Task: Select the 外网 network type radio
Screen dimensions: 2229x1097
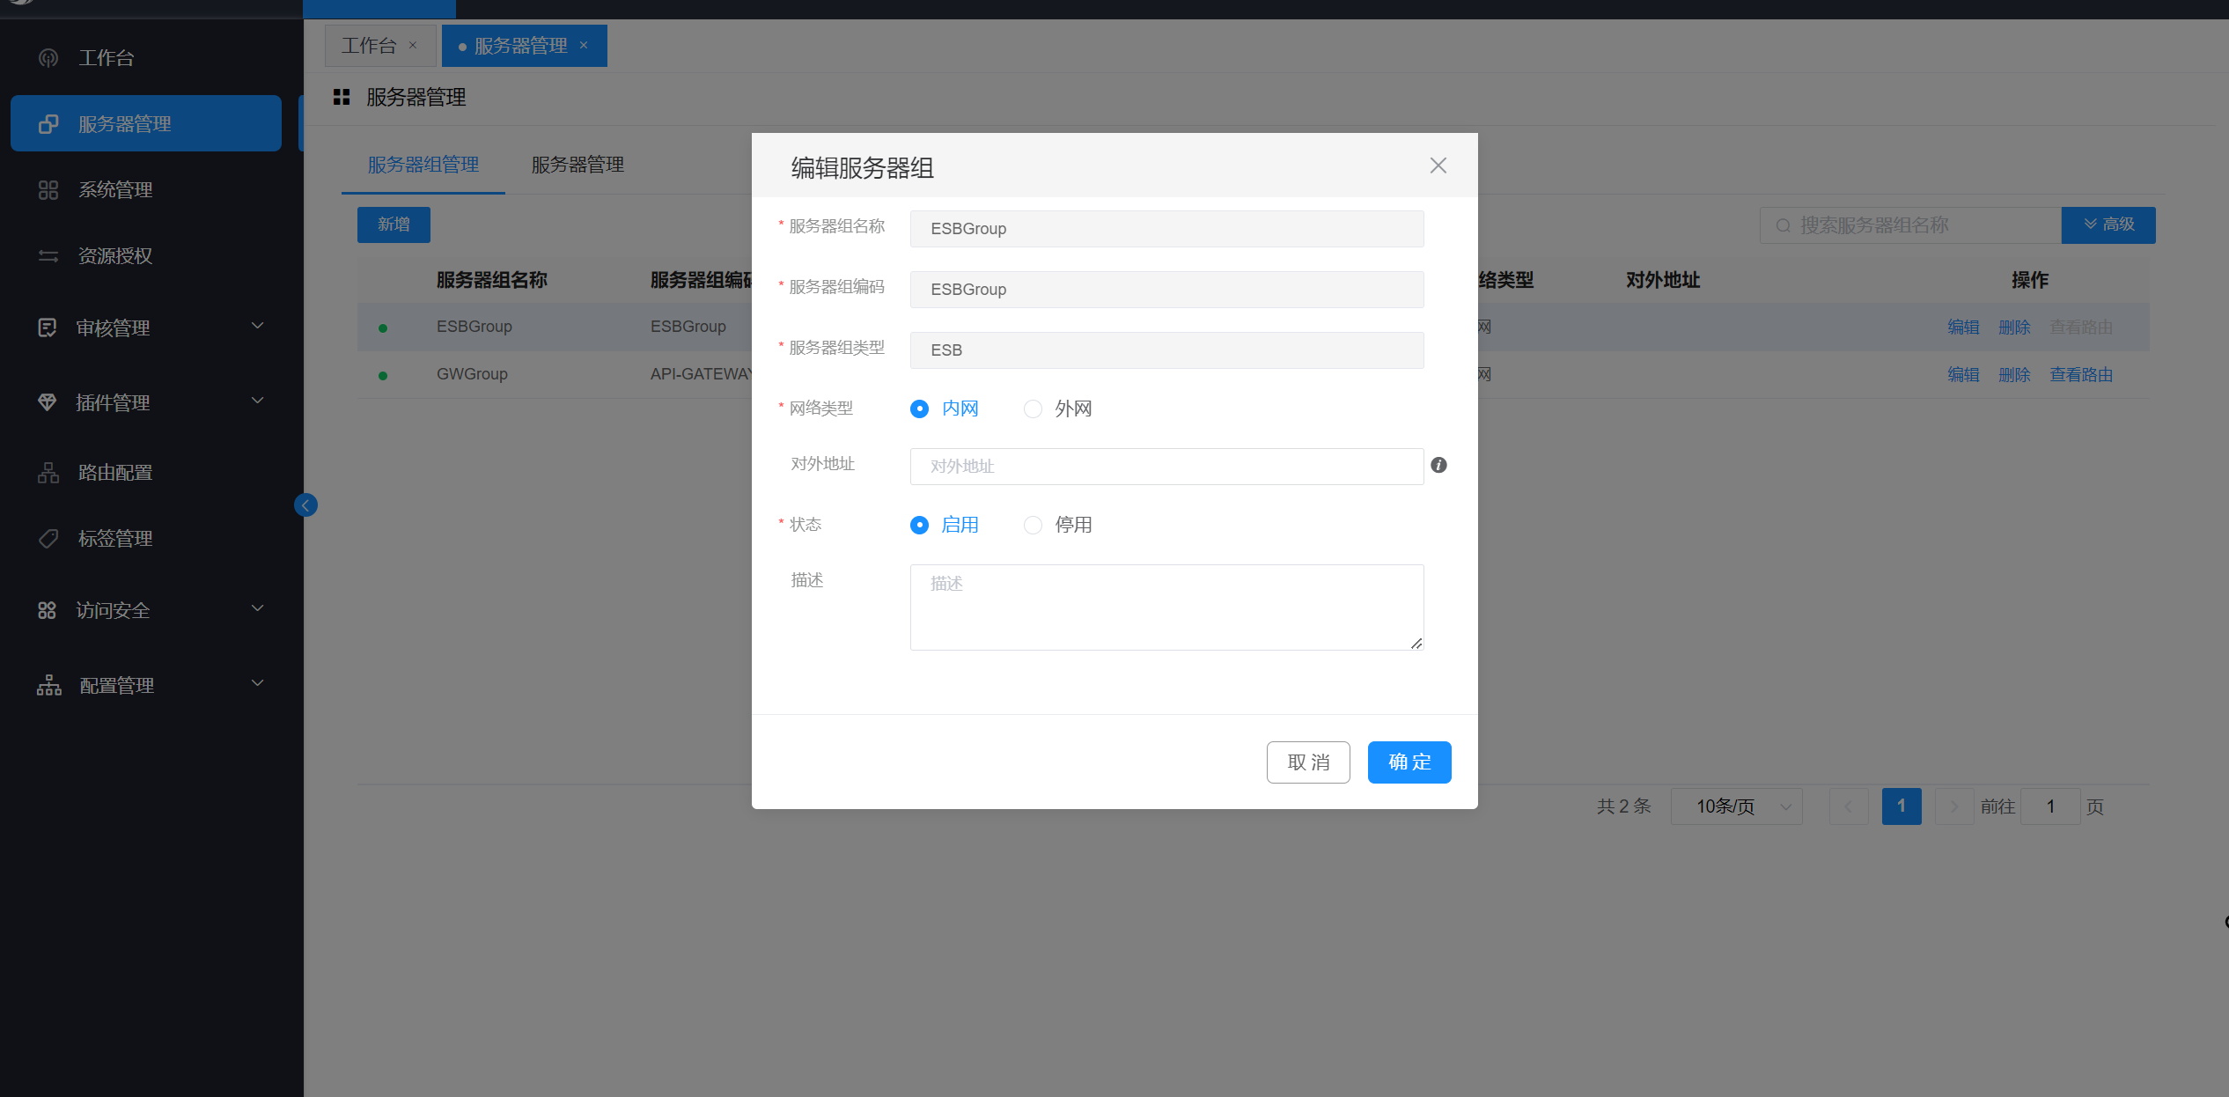Action: pos(1033,409)
